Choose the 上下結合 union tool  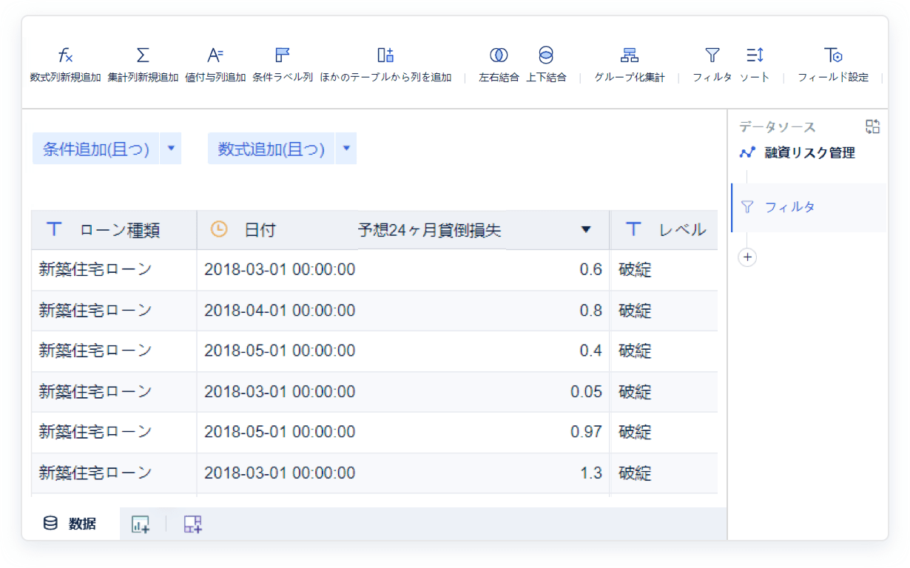546,55
